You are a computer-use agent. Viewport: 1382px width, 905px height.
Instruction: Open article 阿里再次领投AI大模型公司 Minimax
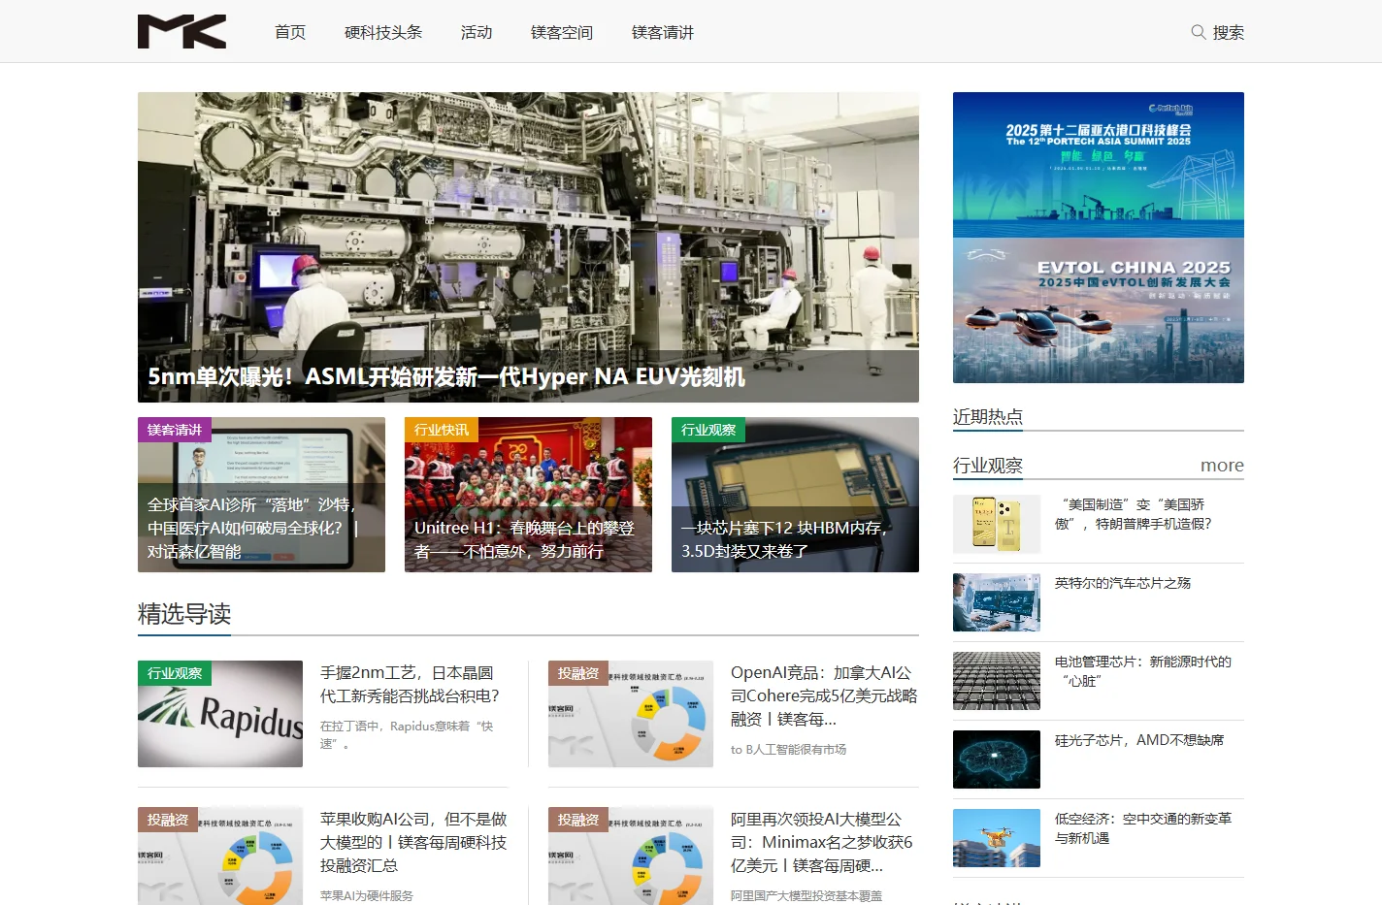[822, 842]
